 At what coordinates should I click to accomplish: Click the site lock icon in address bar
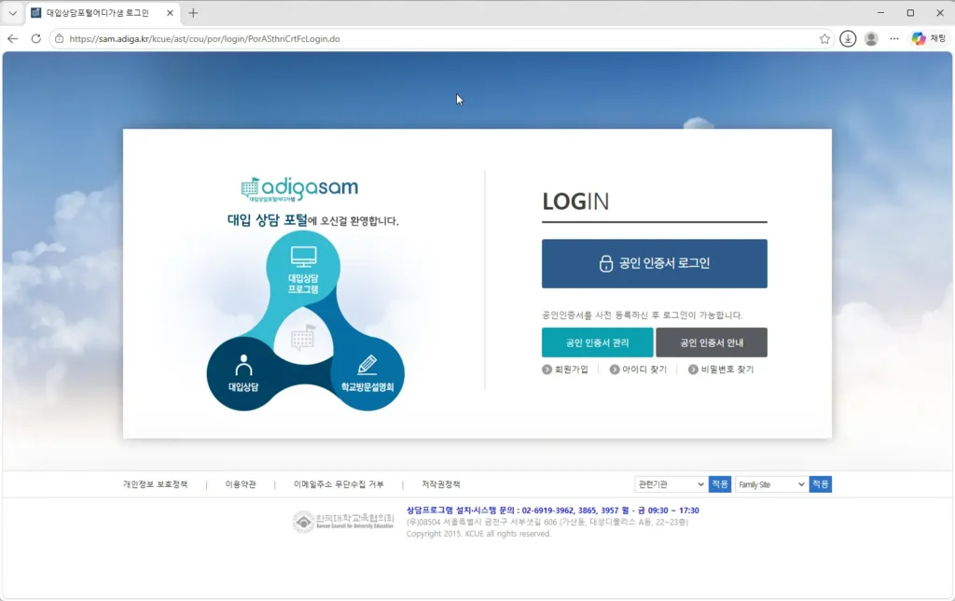click(59, 38)
